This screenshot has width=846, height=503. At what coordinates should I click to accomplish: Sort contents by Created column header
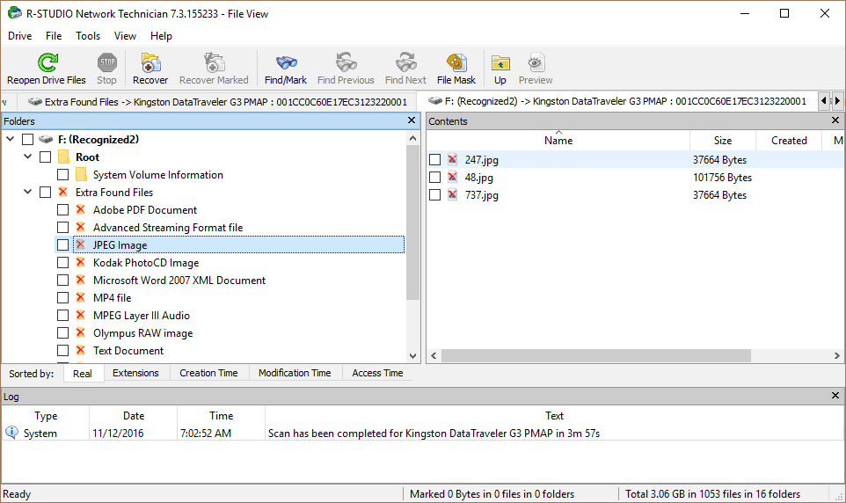tap(789, 141)
